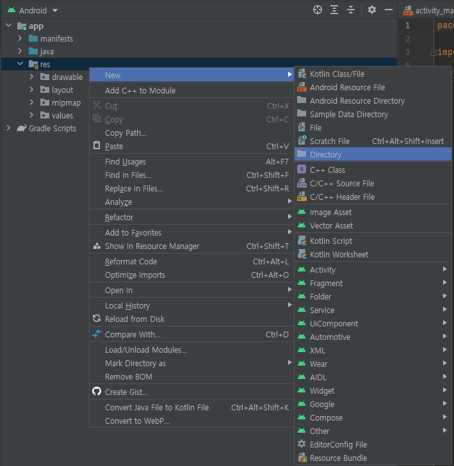Click the C/C++ Source File icon
The image size is (454, 466).
tap(302, 183)
